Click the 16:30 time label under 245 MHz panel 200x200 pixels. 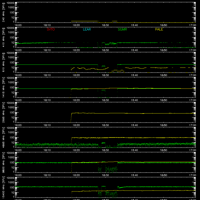[105, 25]
